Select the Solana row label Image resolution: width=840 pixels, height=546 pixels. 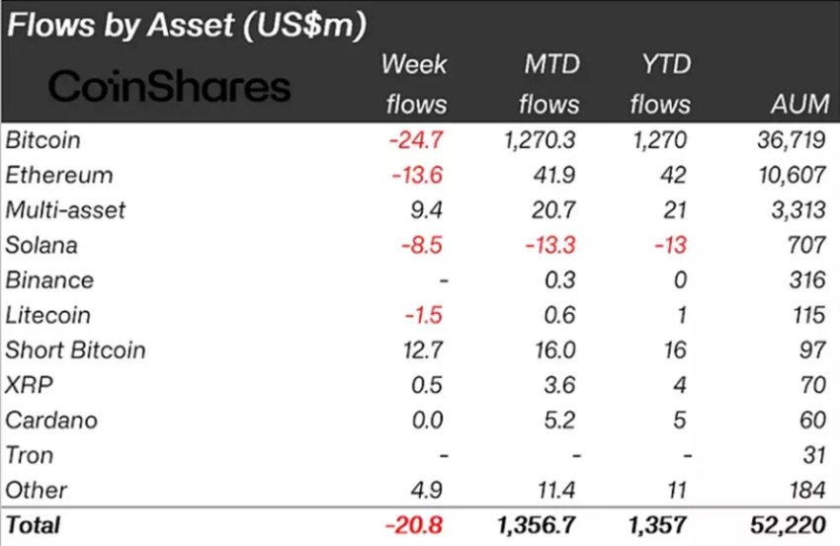click(42, 245)
